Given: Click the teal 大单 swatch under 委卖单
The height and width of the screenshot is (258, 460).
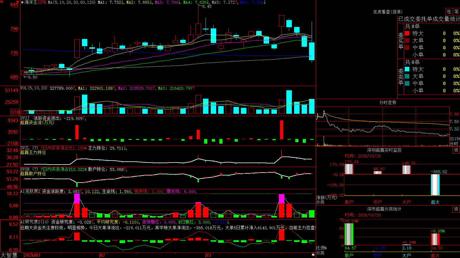Looking at the screenshot, I should tap(407, 76).
